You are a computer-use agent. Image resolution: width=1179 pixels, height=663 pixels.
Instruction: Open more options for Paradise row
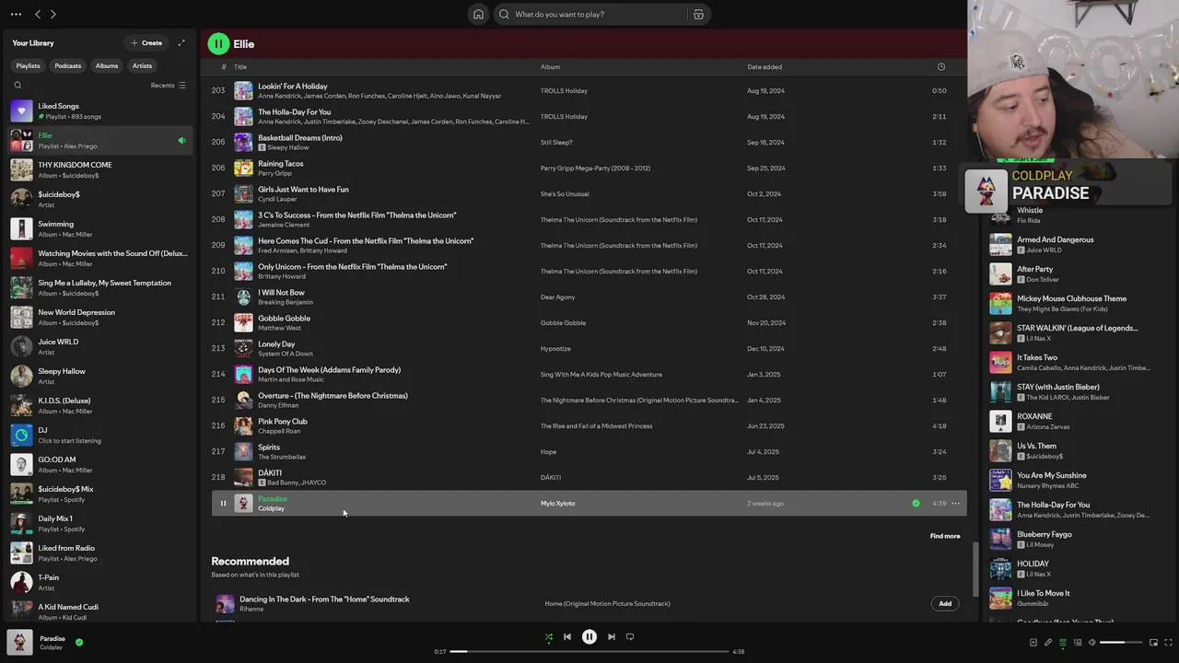[x=956, y=503]
